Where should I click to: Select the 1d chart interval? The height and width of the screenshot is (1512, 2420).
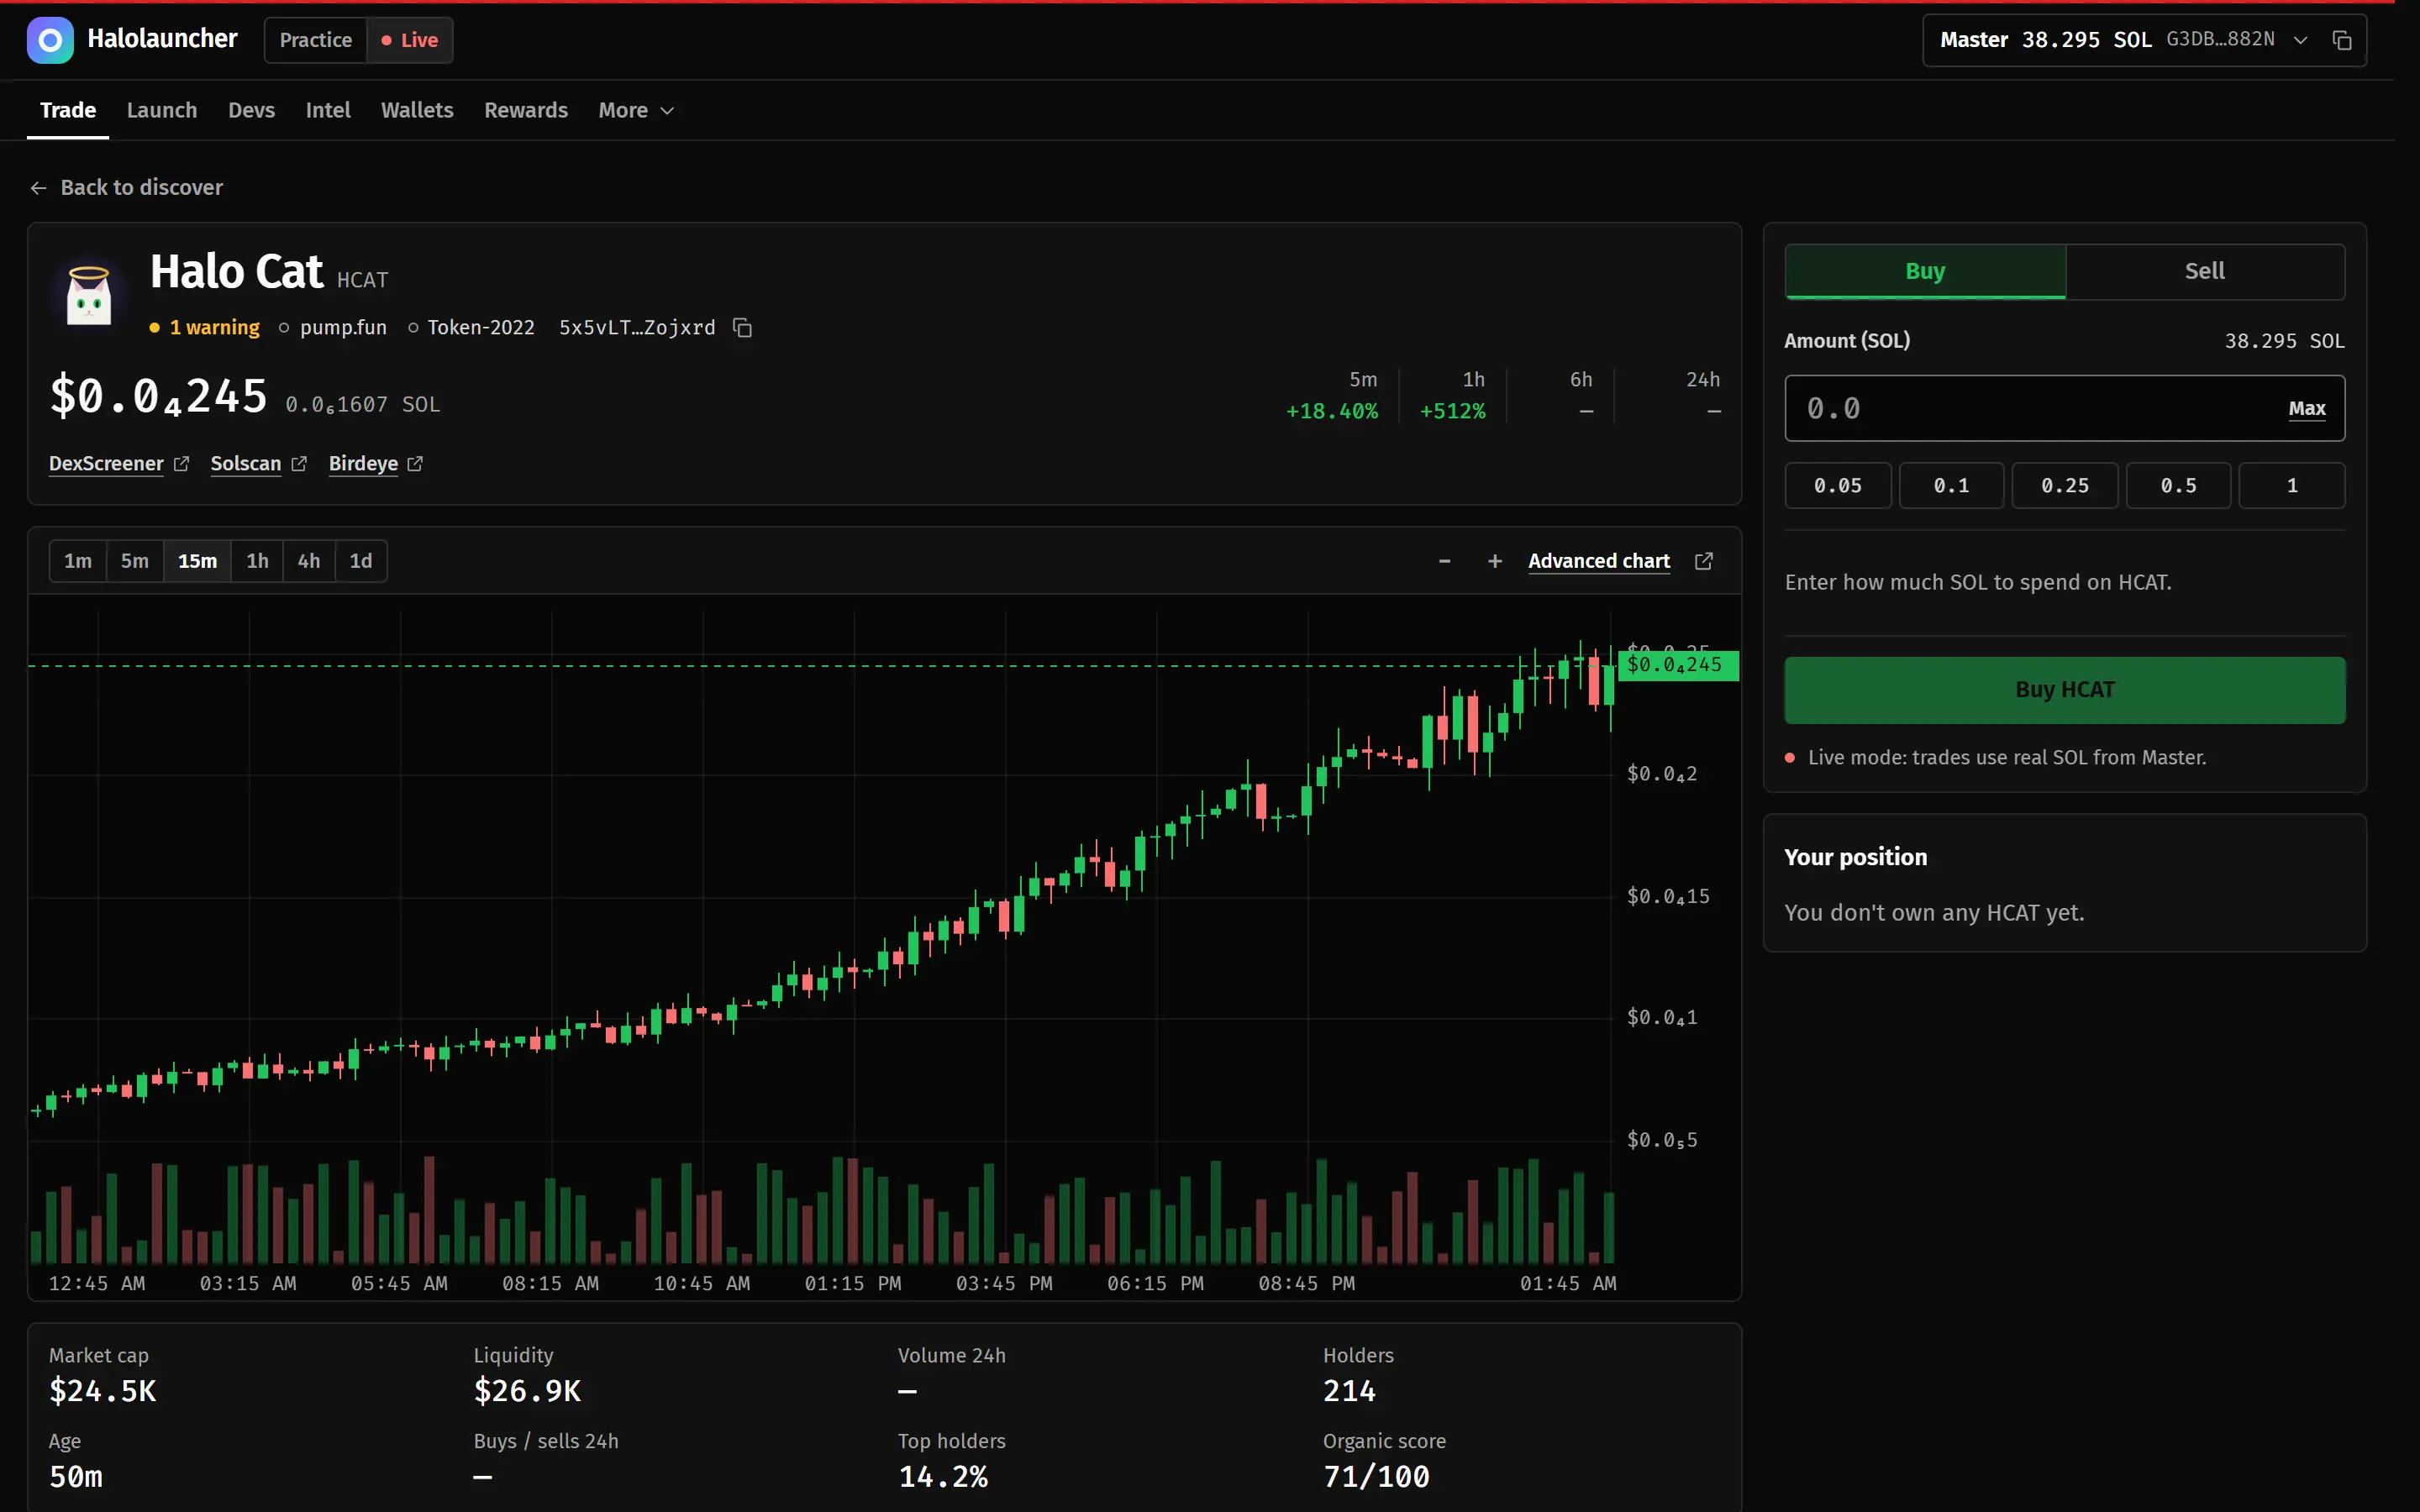[361, 561]
